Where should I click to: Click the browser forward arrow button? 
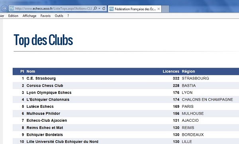tap(4, 8)
